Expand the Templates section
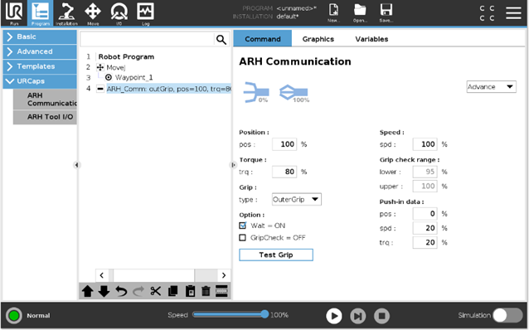The image size is (529, 330). point(40,66)
